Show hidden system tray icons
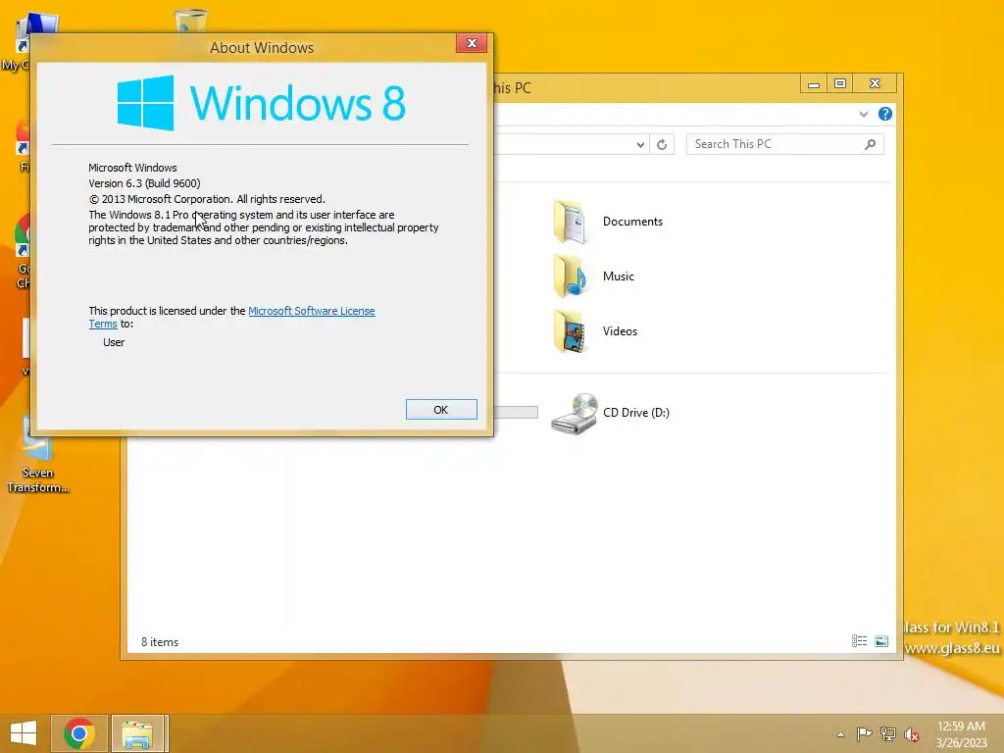1004x753 pixels. pos(840,734)
